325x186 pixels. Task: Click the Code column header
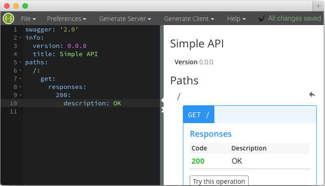click(199, 148)
